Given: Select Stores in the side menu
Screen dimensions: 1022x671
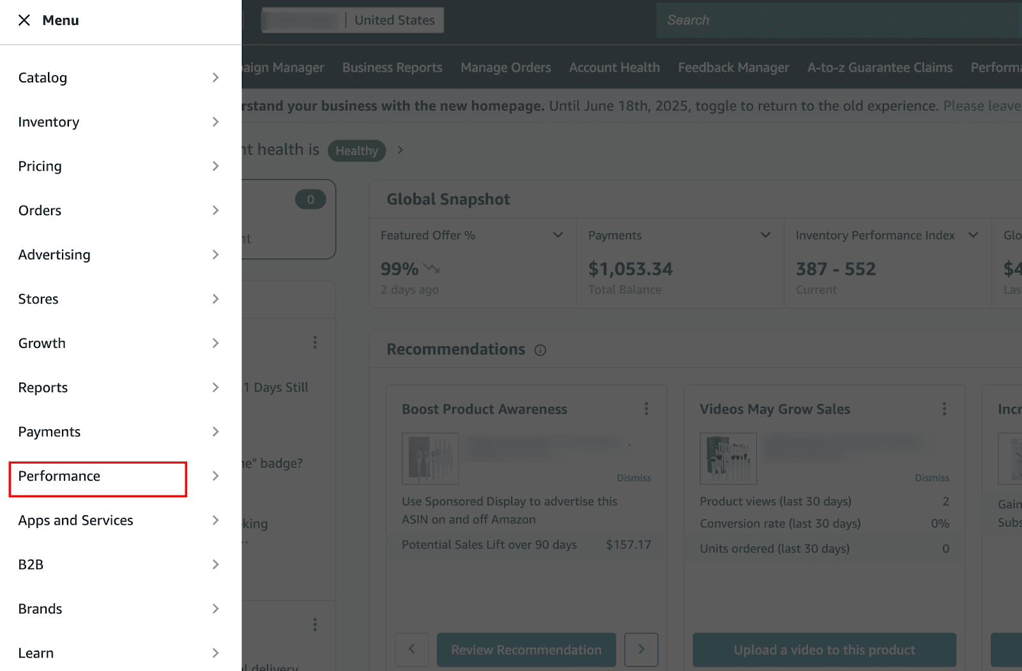Looking at the screenshot, I should tap(38, 299).
